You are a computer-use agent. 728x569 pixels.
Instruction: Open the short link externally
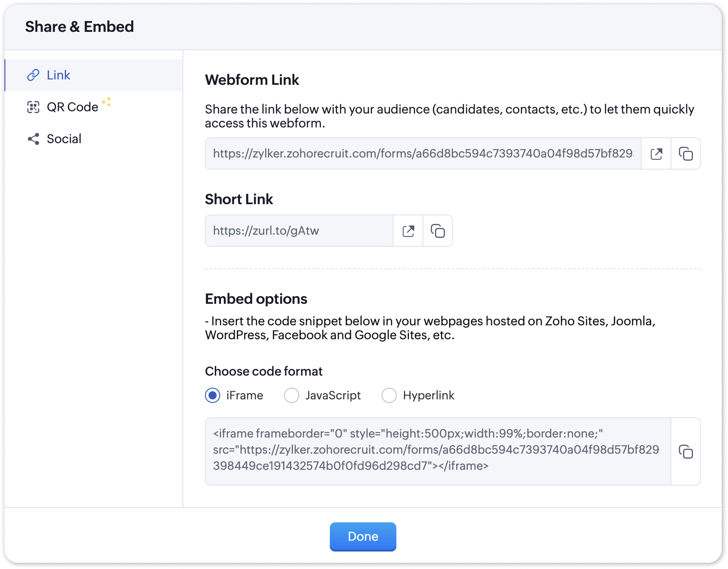coord(408,231)
